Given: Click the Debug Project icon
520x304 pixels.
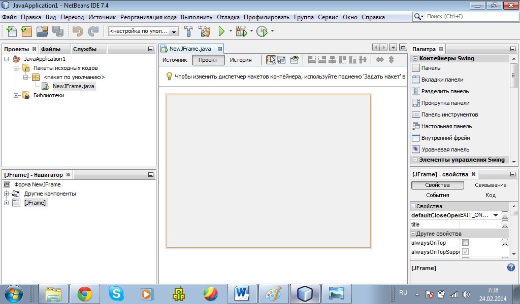Looking at the screenshot, I should (241, 31).
